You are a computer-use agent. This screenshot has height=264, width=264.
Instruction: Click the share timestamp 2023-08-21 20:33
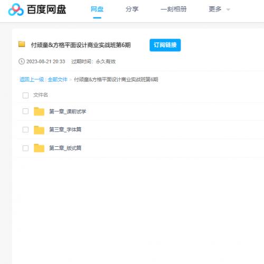pos(46,62)
